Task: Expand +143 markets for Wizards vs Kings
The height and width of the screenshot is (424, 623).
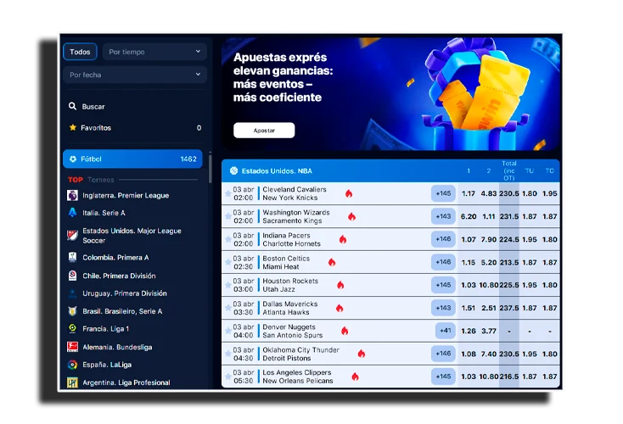Action: (443, 216)
